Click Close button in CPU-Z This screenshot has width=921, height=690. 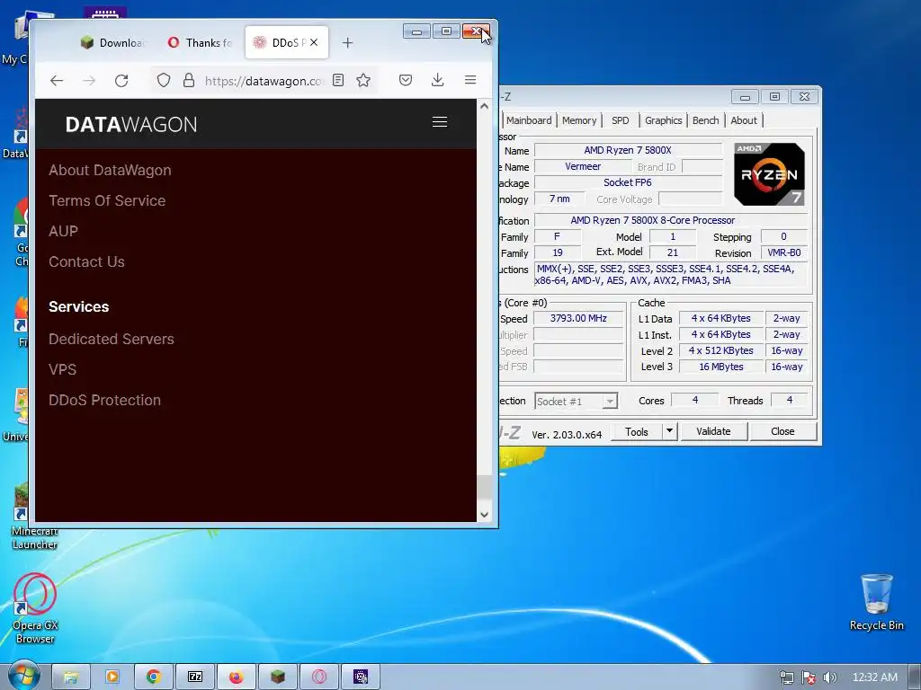[x=782, y=432]
